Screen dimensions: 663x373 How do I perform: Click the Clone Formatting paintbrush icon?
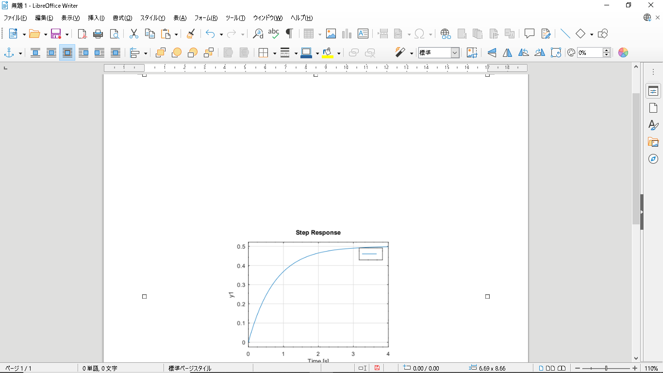(191, 34)
